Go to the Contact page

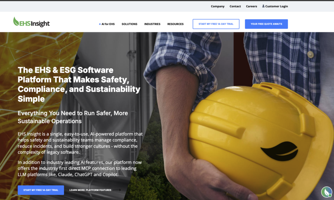pyautogui.click(x=235, y=7)
